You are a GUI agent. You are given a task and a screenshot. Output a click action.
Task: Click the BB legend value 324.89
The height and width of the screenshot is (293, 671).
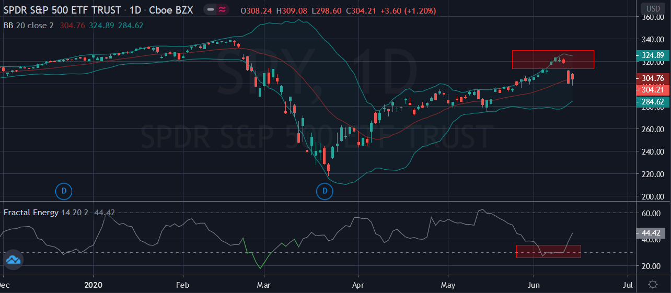(x=100, y=25)
